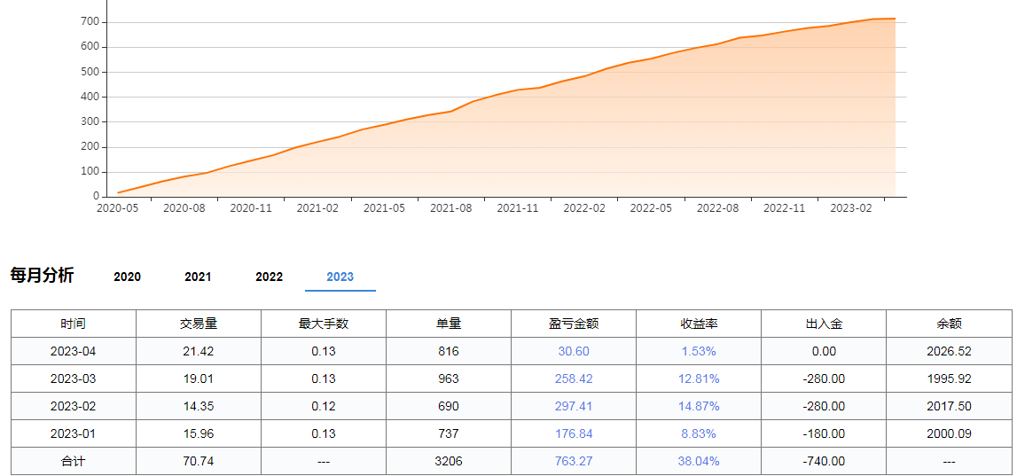Click the 2021-08 label on chart axis
Image resolution: width=1017 pixels, height=476 pixels.
tap(450, 208)
